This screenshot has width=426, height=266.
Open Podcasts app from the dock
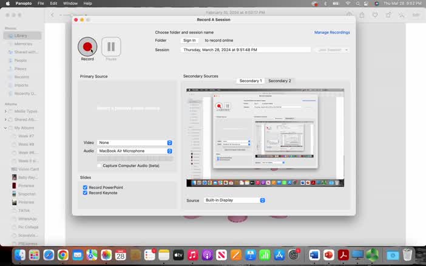[207, 255]
